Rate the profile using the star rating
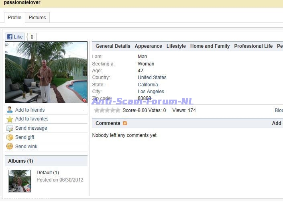Viewport: 283px width, 202px height. click(107, 110)
